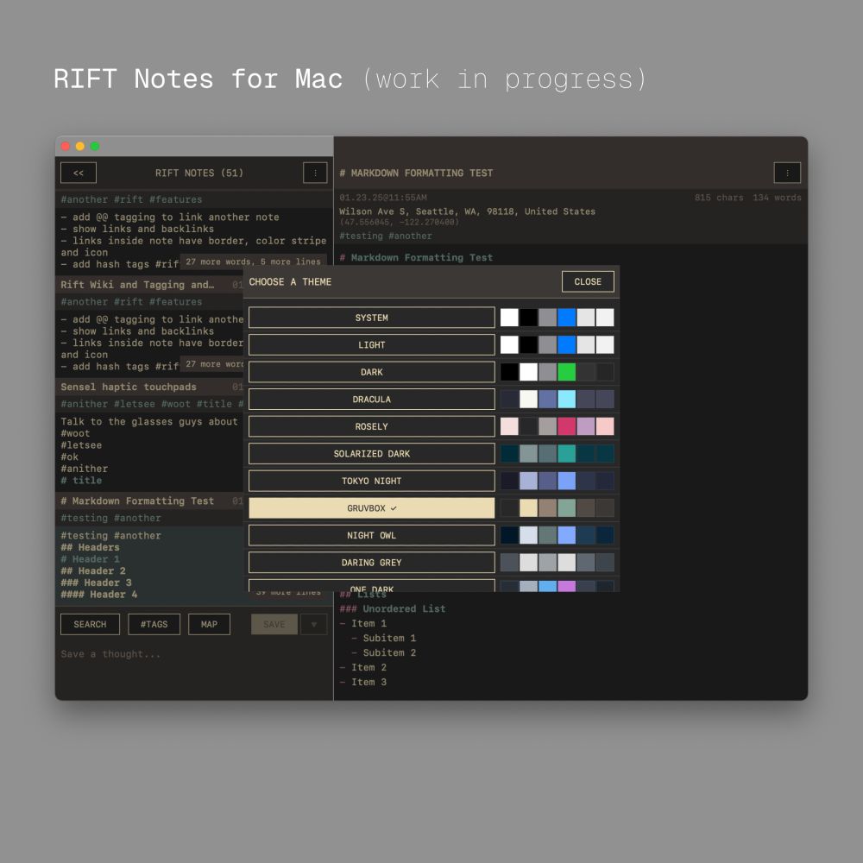This screenshot has width=863, height=863.
Task: Select the TOKYO NIGHT theme
Action: tap(371, 481)
